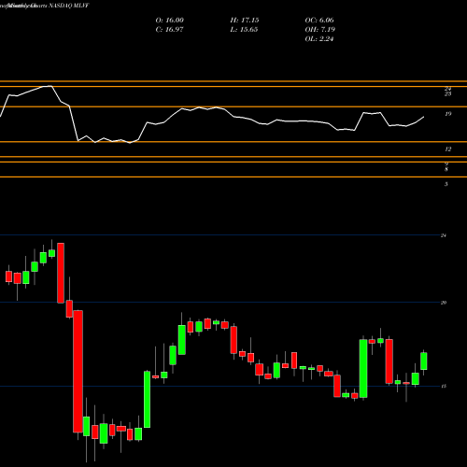Click the 'OH: 7.19' value
The width and height of the screenshot is (467, 467).
319,30
